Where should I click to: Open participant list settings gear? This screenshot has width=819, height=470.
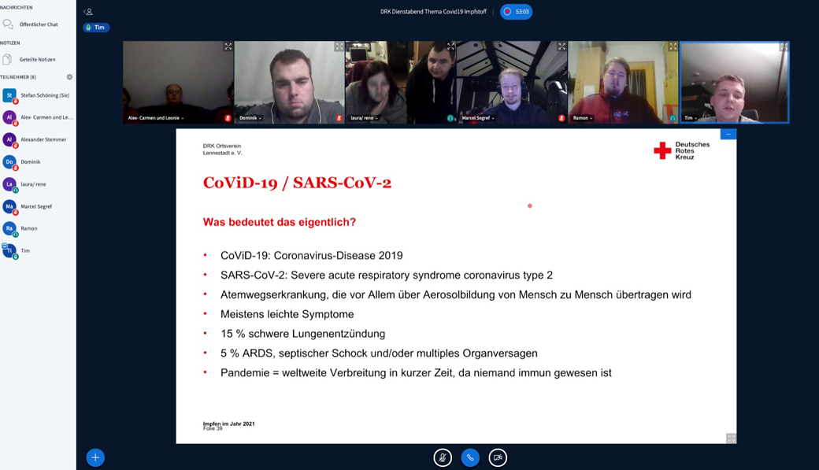pos(69,77)
